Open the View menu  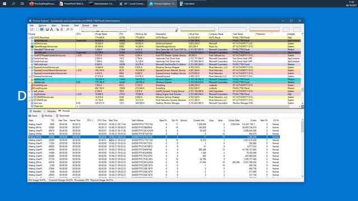pos(54,26)
